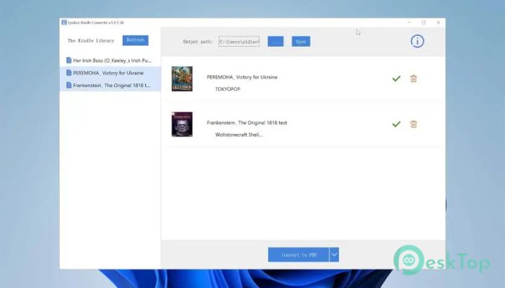Image resolution: width=505 pixels, height=288 pixels.
Task: Click the 'Output path:' label
Action: [198, 42]
